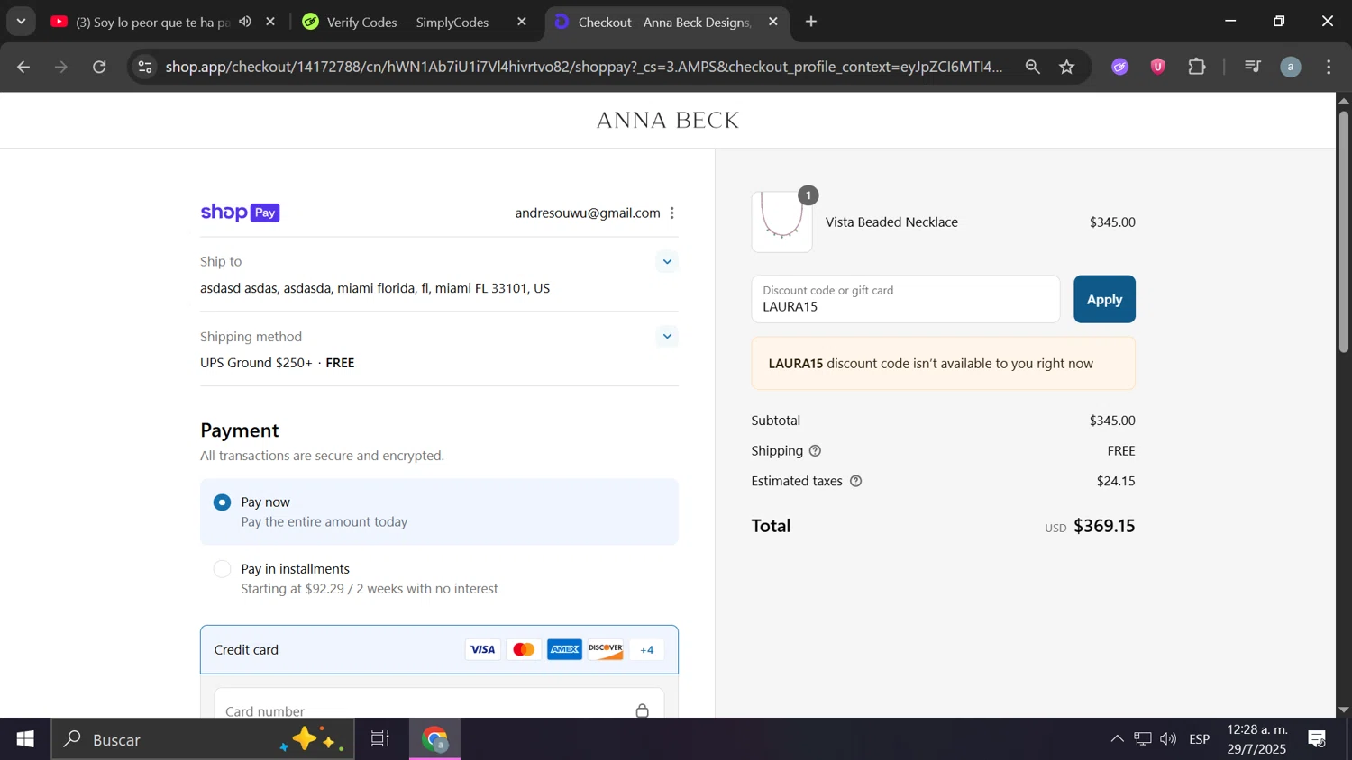Click the card number lock icon
Image resolution: width=1352 pixels, height=760 pixels.
(643, 710)
